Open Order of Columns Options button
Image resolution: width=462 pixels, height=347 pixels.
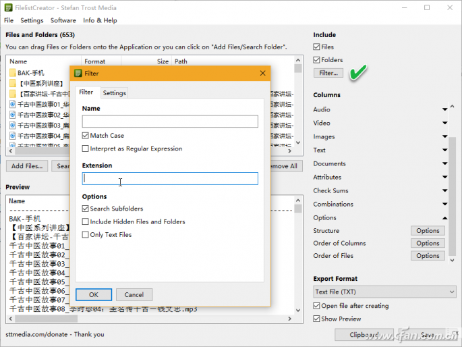428,243
